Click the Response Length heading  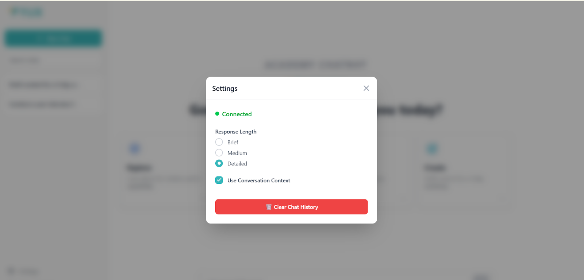point(236,132)
